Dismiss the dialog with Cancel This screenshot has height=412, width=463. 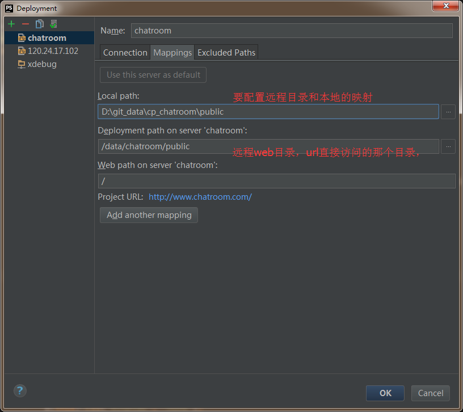click(430, 393)
